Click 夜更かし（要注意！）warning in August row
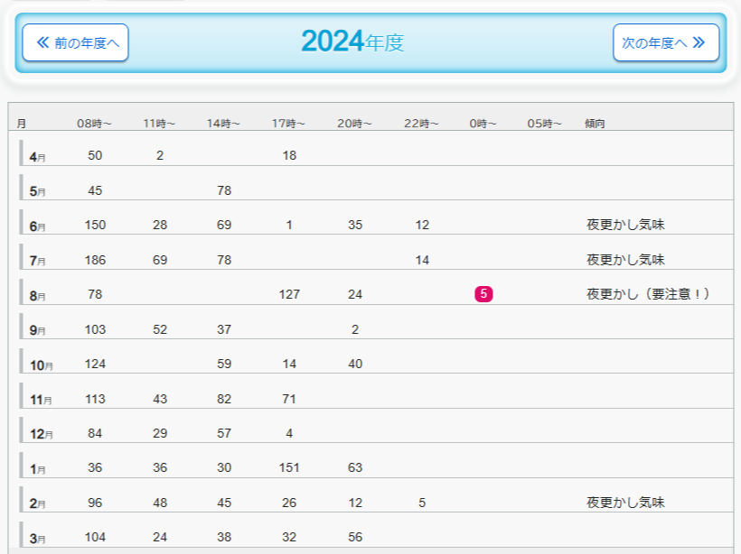Screen dimensions: 741x554 (649, 294)
